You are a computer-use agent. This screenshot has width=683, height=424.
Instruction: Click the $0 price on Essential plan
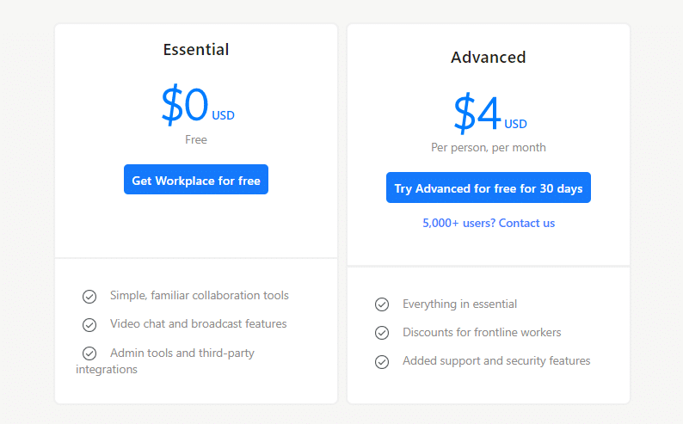(186, 105)
